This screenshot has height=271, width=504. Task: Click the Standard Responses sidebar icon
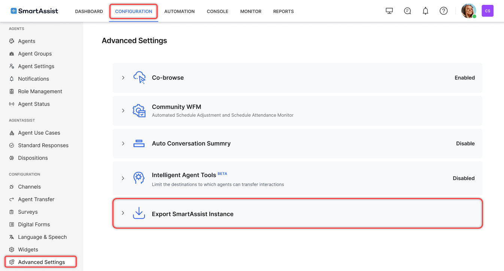[12, 145]
